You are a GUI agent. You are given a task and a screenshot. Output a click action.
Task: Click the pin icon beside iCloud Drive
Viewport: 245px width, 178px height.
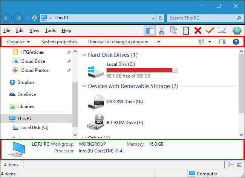point(69,61)
